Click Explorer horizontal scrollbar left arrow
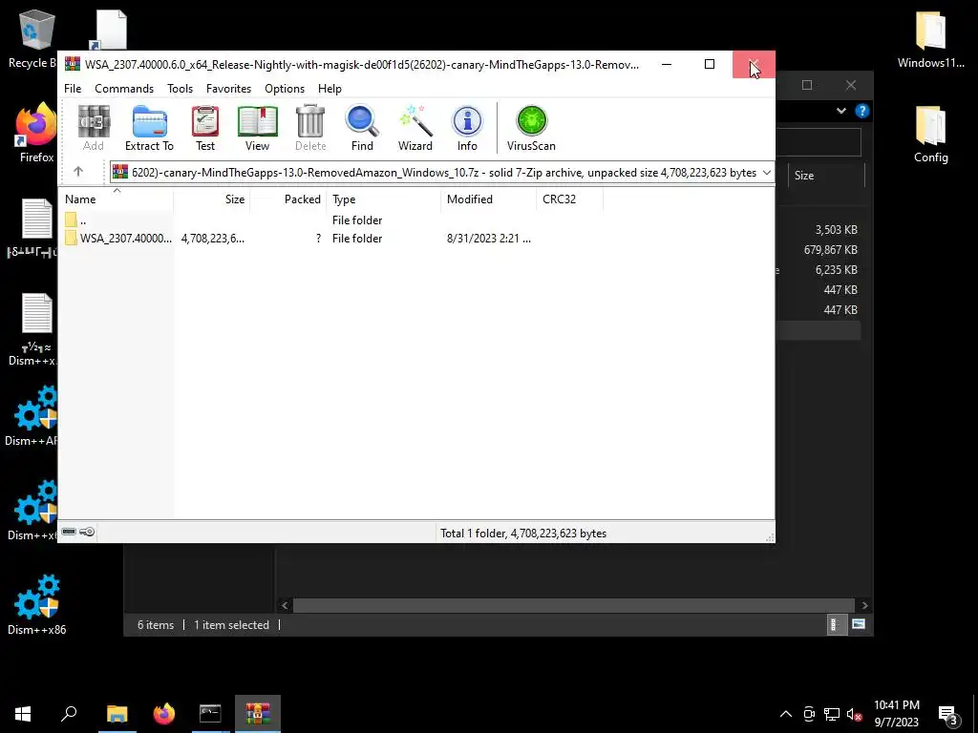 pyautogui.click(x=285, y=605)
